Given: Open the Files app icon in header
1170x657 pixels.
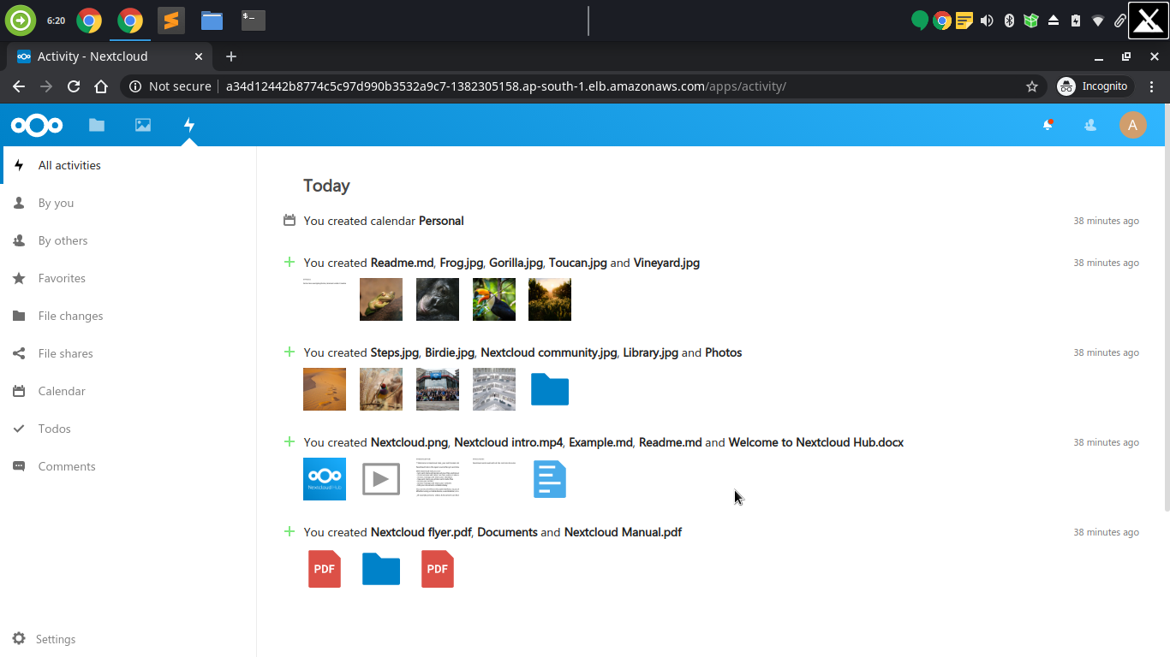Looking at the screenshot, I should [97, 125].
